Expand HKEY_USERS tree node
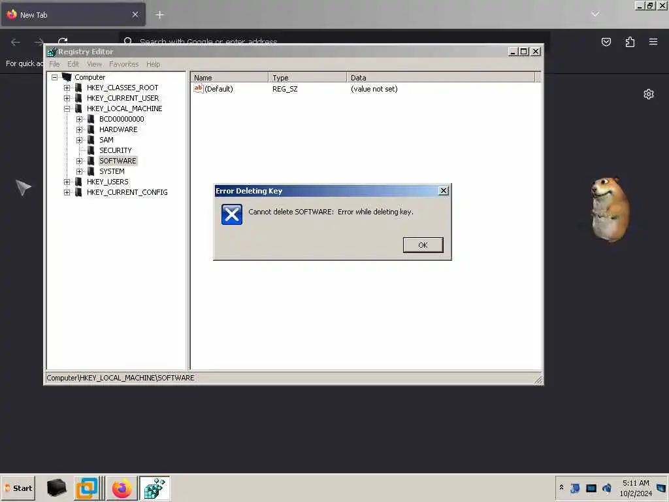The image size is (669, 502). (67, 182)
